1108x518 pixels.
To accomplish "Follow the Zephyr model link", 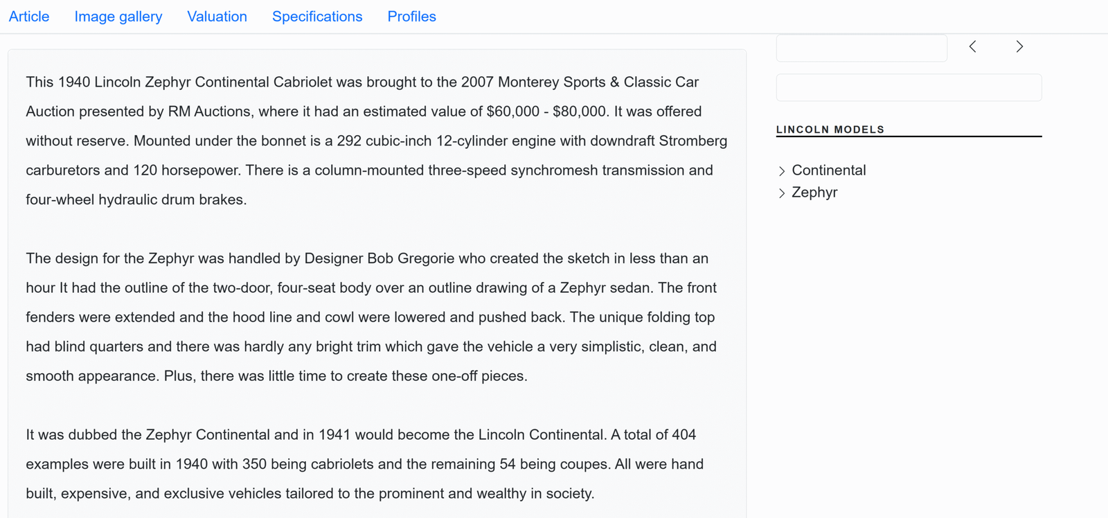I will [814, 193].
